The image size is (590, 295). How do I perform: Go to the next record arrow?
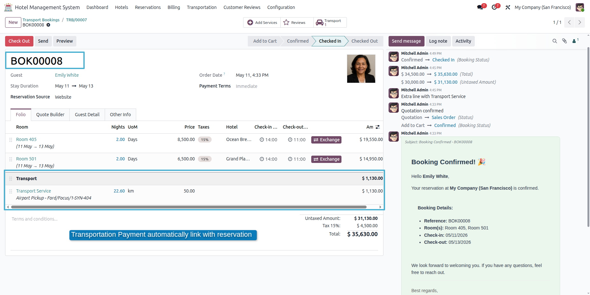[x=579, y=22]
